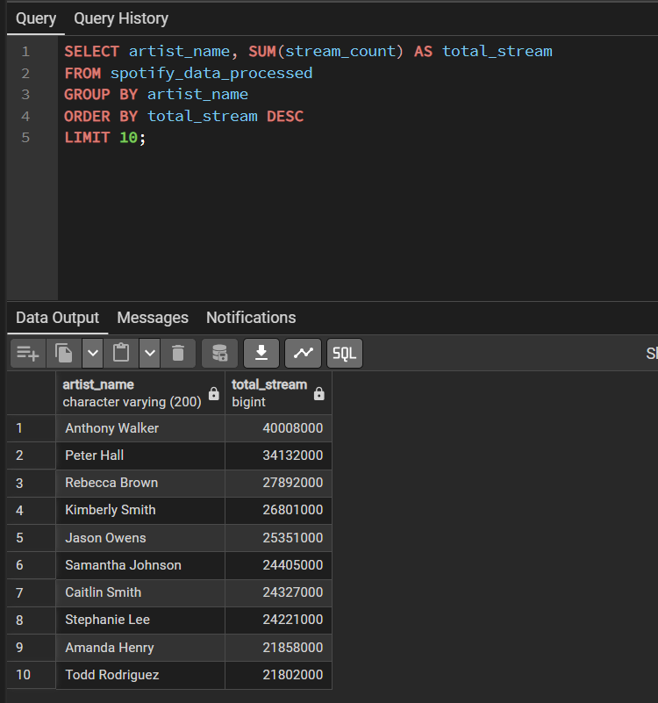Image resolution: width=658 pixels, height=703 pixels.
Task: Click the total_stream column header
Action: [x=278, y=393]
